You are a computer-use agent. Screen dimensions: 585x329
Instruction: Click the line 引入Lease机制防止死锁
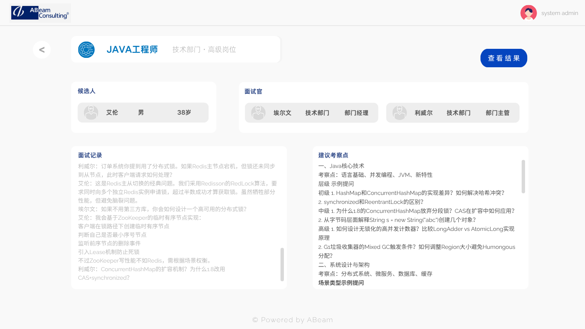point(109,252)
